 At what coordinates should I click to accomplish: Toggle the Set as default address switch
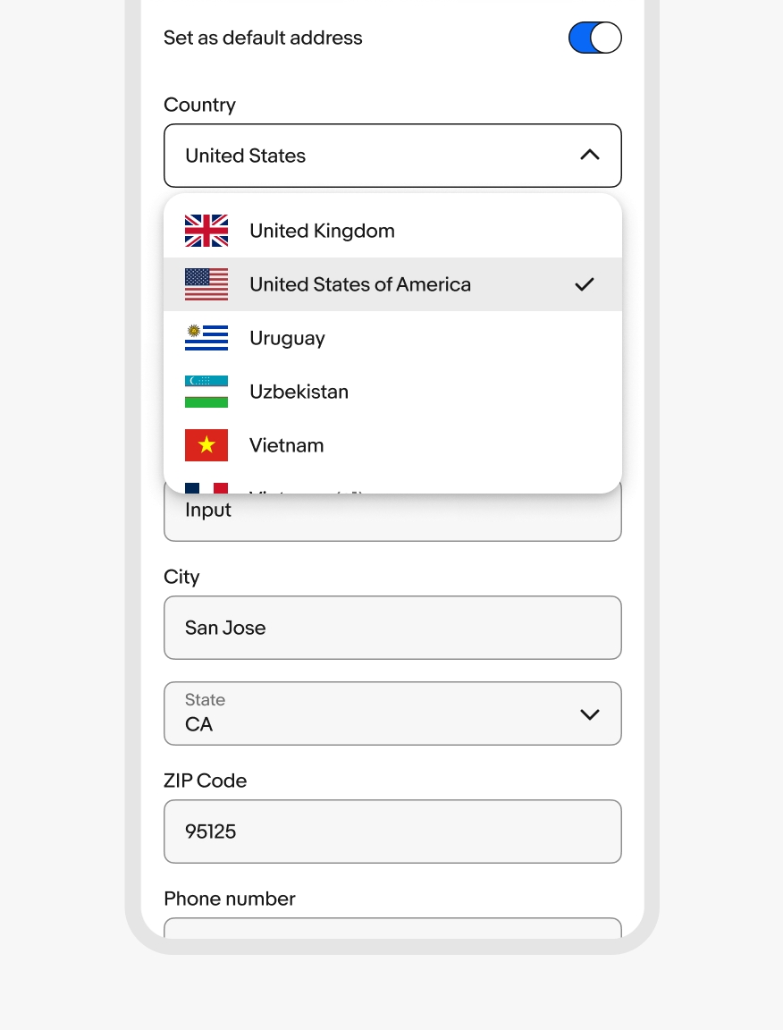594,38
